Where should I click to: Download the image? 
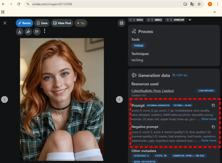[19, 32]
